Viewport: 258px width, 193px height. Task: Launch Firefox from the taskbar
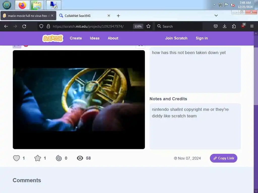coord(22,5)
